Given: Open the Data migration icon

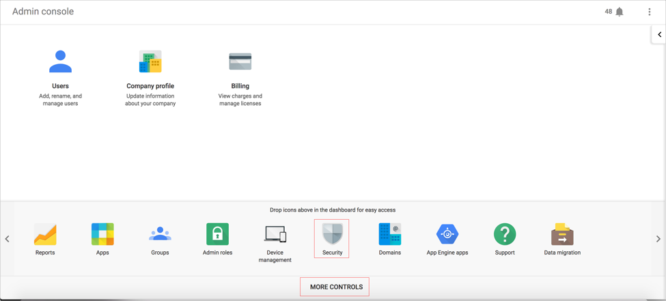Looking at the screenshot, I should coord(562,234).
